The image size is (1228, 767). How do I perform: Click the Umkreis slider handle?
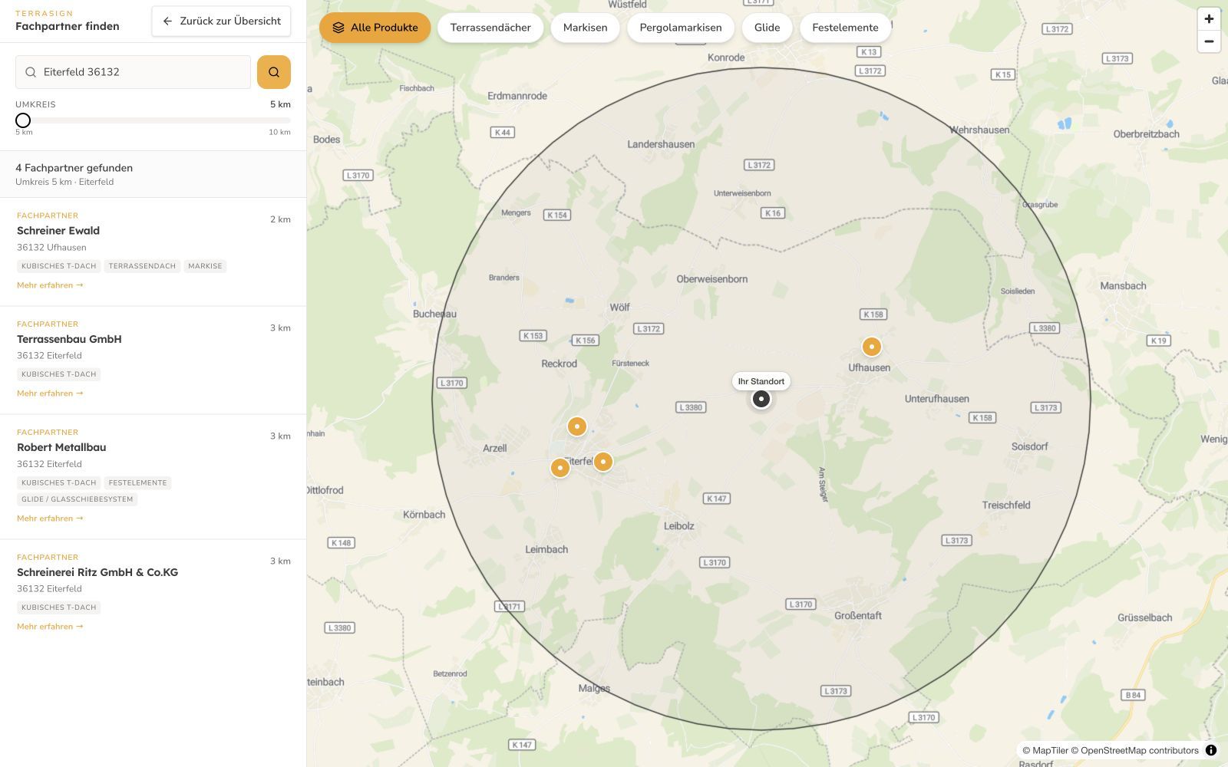coord(23,120)
